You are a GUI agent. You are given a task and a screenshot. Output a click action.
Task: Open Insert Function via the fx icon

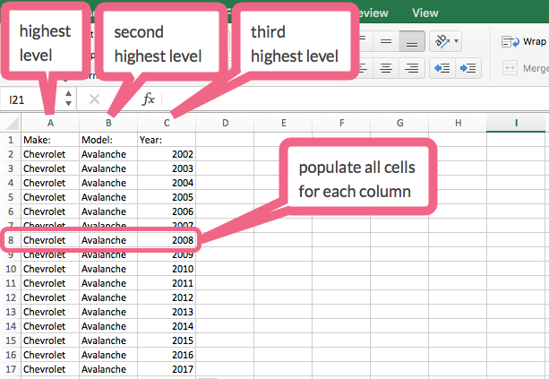tap(148, 99)
